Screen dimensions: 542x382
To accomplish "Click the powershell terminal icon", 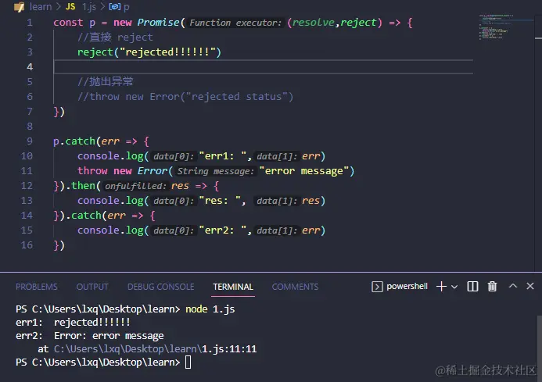I will [x=377, y=287].
